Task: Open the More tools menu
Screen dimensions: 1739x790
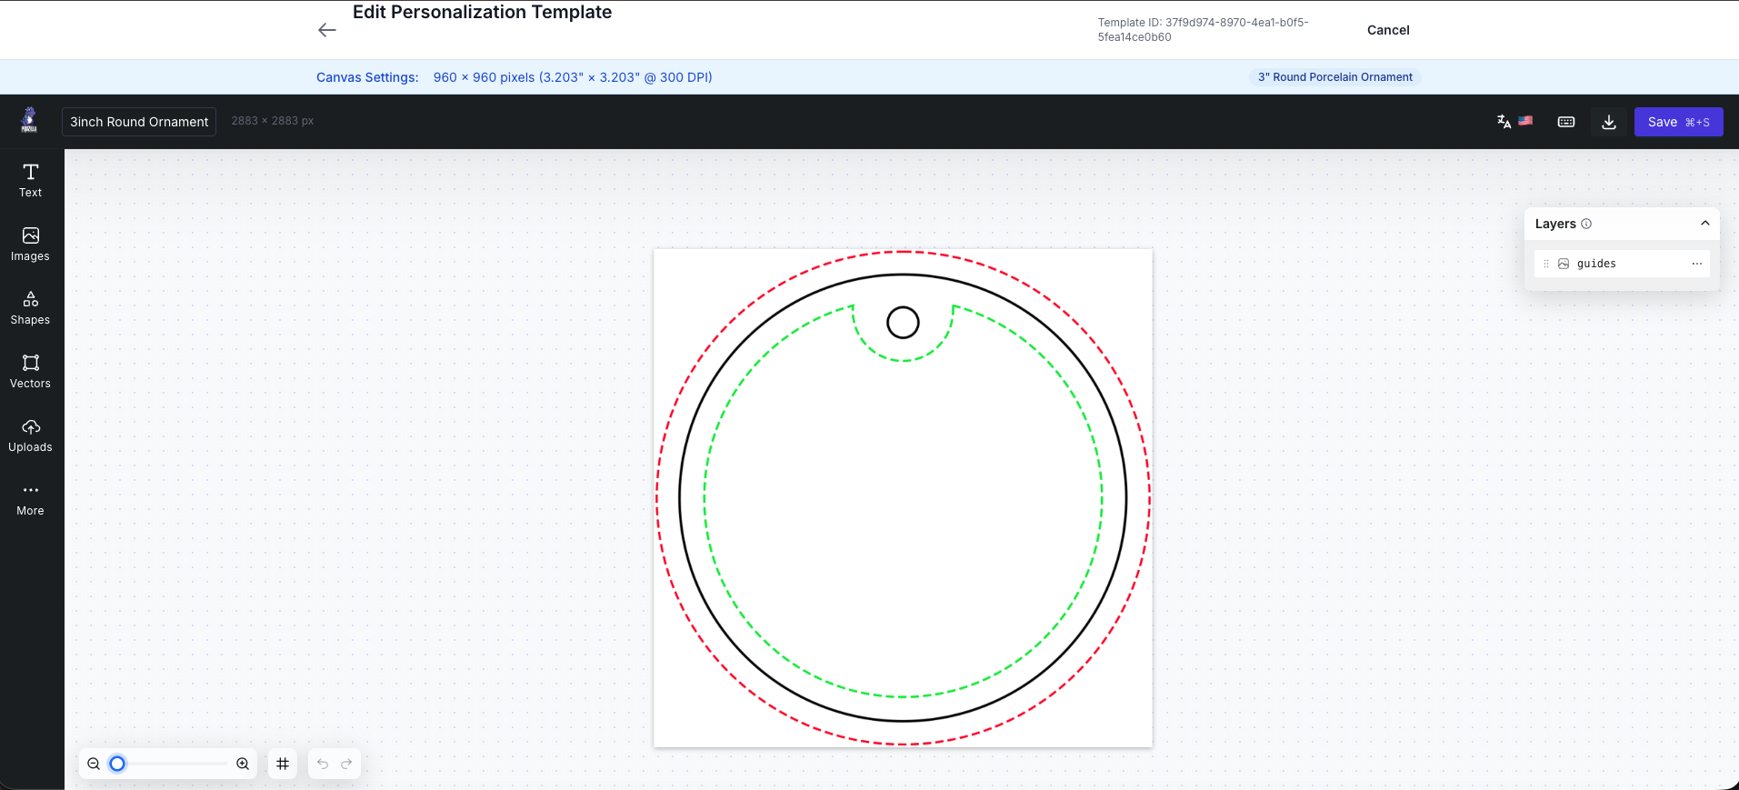Action: (30, 498)
